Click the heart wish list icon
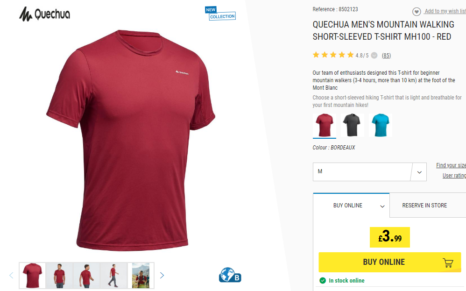Image resolution: width=466 pixels, height=291 pixels. coord(417,12)
